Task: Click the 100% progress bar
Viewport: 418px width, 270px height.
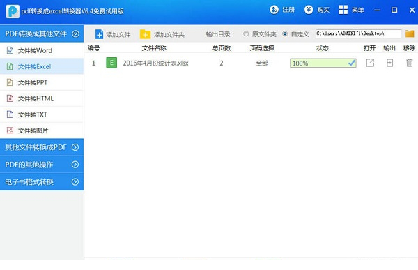Action: pos(323,63)
